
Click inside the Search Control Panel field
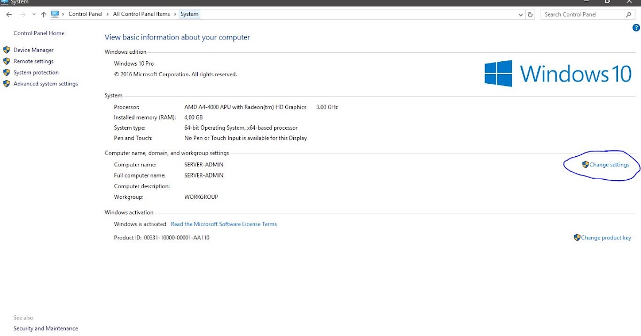pos(577,14)
